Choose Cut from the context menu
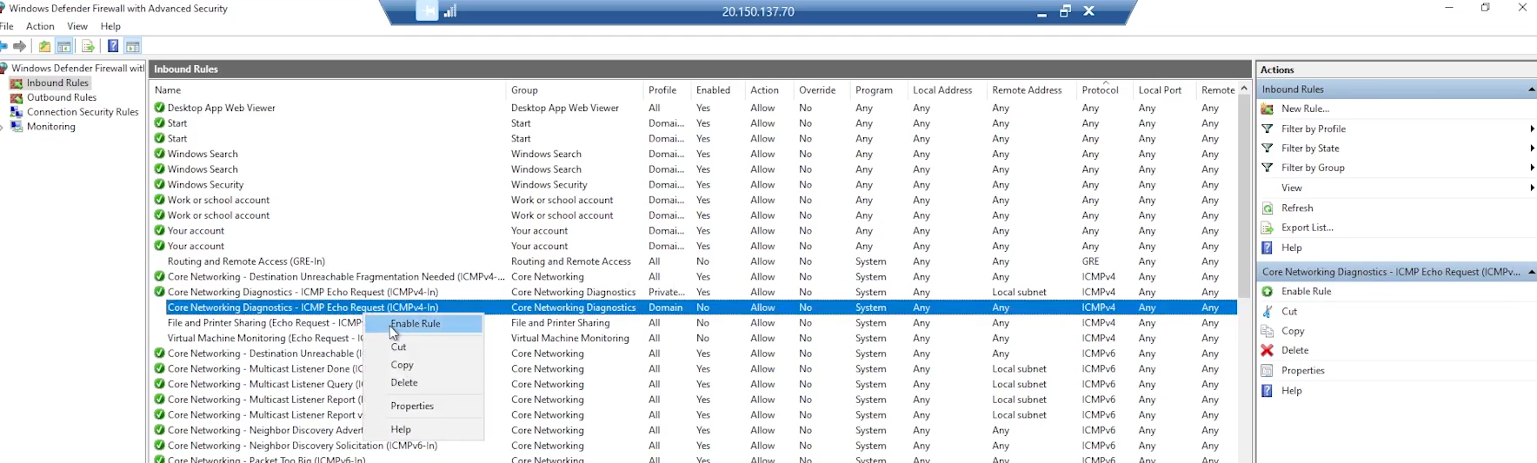The image size is (1537, 463). 423,347
